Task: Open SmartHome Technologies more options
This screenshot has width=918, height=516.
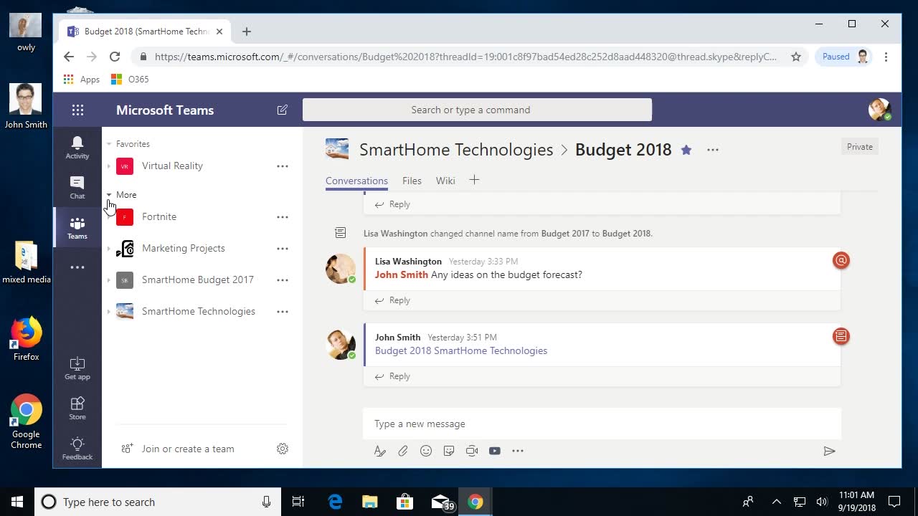Action: [x=283, y=312]
